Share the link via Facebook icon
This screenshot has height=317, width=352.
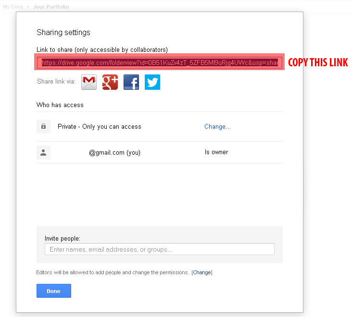(131, 82)
